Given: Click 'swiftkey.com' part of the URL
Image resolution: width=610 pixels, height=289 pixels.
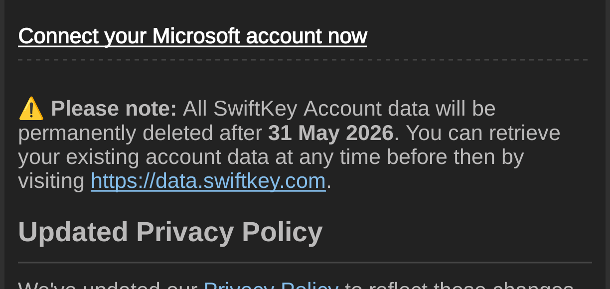Looking at the screenshot, I should [x=264, y=181].
